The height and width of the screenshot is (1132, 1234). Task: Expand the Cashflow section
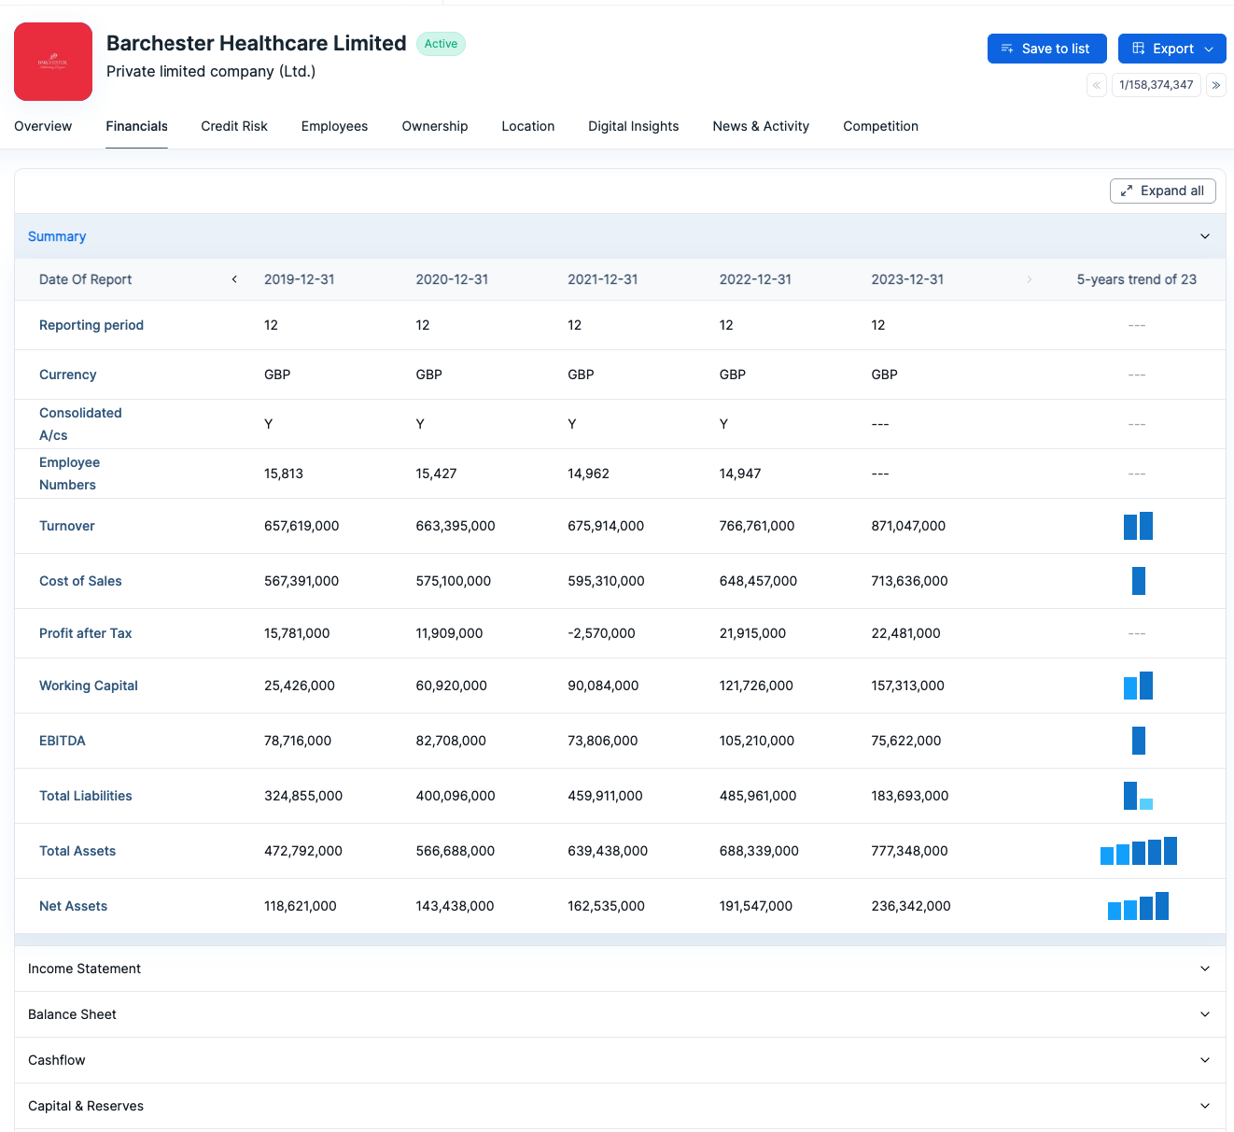tap(1204, 1060)
